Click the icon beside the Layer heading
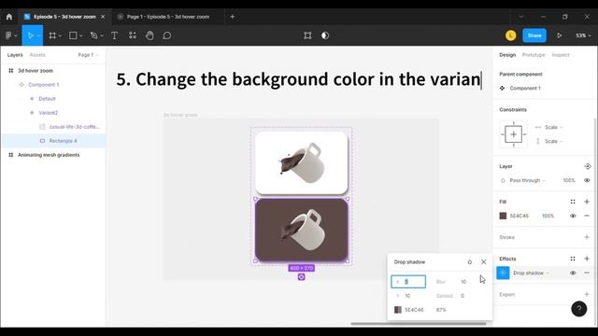The height and width of the screenshot is (336, 598). (588, 166)
